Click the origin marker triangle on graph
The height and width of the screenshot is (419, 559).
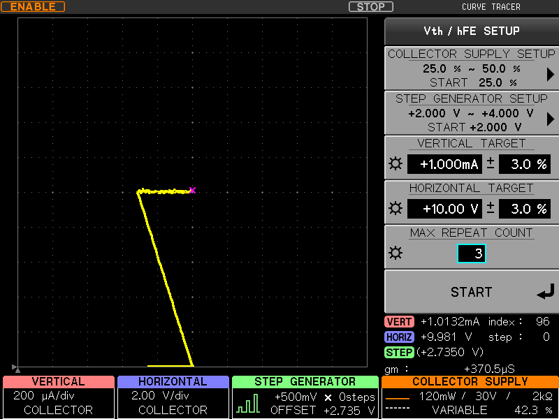[15, 368]
